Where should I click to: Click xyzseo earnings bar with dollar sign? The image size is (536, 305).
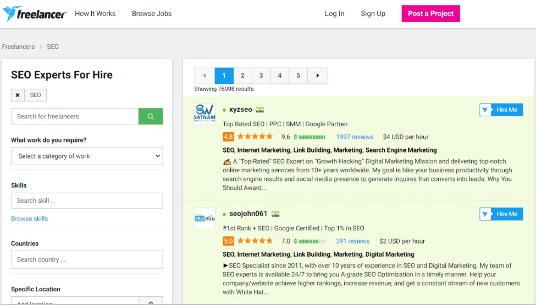coord(309,137)
